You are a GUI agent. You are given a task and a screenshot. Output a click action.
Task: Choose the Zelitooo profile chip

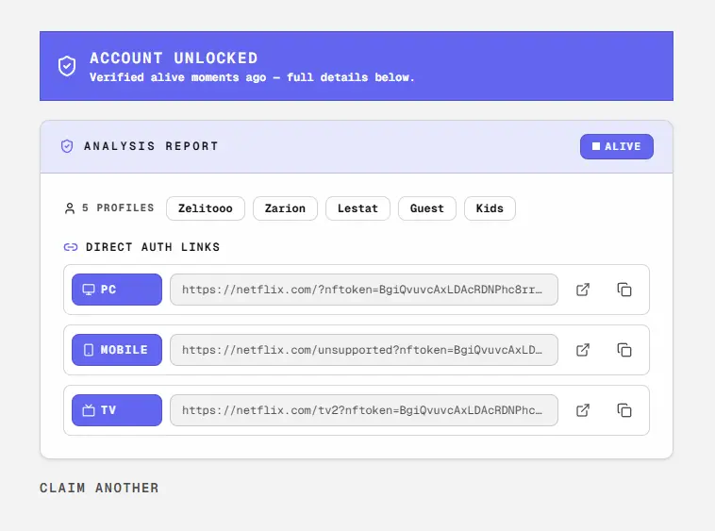tap(206, 208)
